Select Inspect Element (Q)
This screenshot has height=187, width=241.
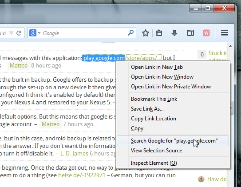pos(154,163)
